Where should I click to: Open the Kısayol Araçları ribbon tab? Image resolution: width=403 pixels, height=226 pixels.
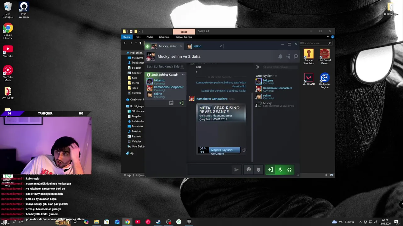pos(184,37)
